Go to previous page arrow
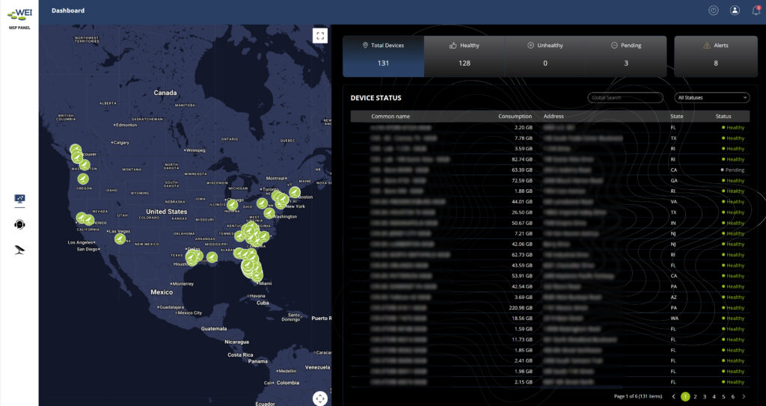Screen dimensions: 766x406 click(673, 397)
